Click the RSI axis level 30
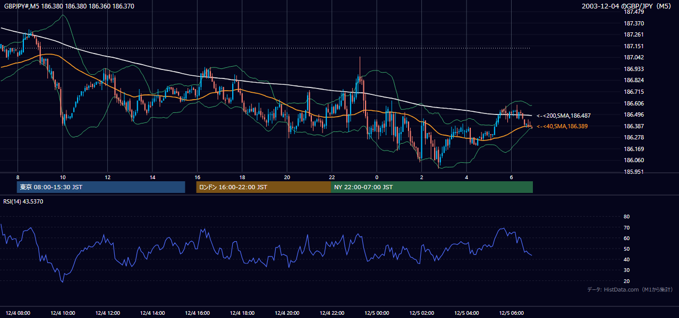 [626, 270]
